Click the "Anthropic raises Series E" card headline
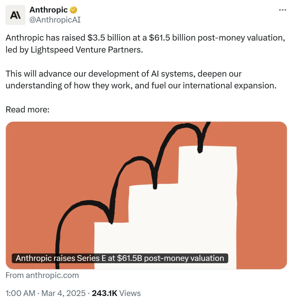The height and width of the screenshot is (303, 290). click(120, 258)
